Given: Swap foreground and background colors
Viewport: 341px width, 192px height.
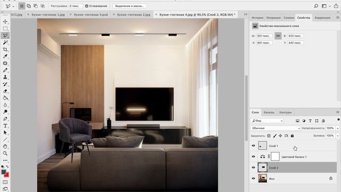Looking at the screenshot, I should [7, 166].
